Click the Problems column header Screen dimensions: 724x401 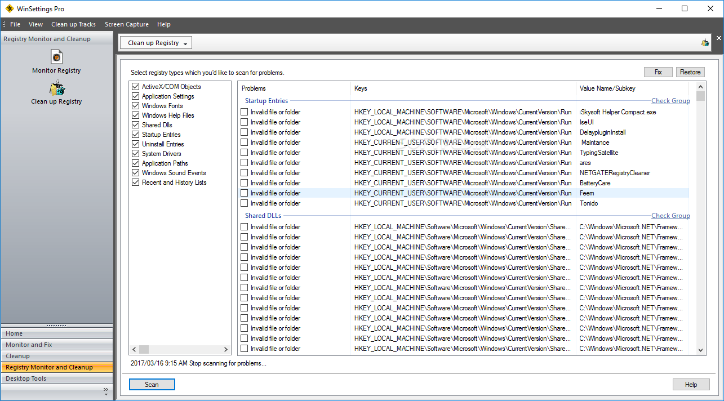[294, 88]
